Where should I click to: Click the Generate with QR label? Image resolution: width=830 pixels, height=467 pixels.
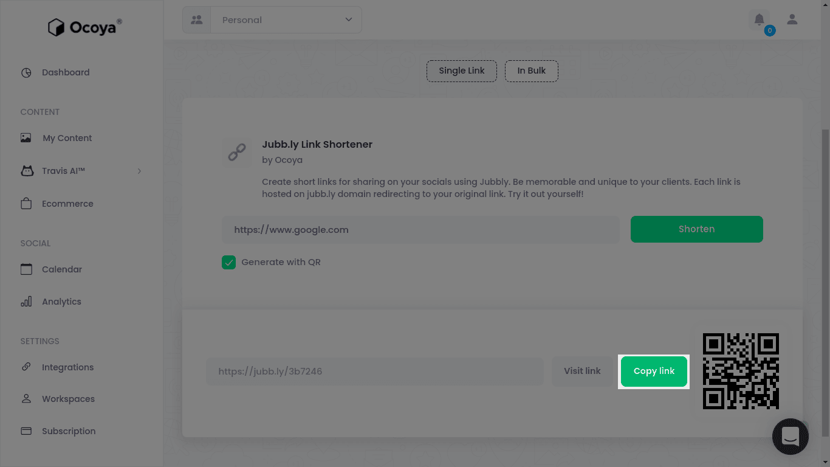click(x=281, y=262)
